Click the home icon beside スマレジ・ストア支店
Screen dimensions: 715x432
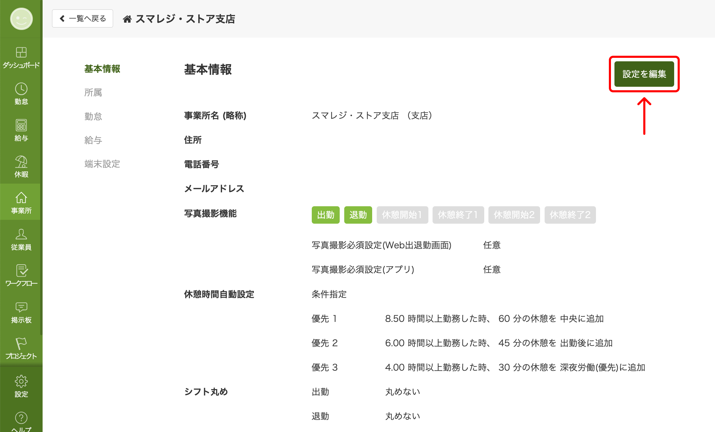[x=127, y=19]
